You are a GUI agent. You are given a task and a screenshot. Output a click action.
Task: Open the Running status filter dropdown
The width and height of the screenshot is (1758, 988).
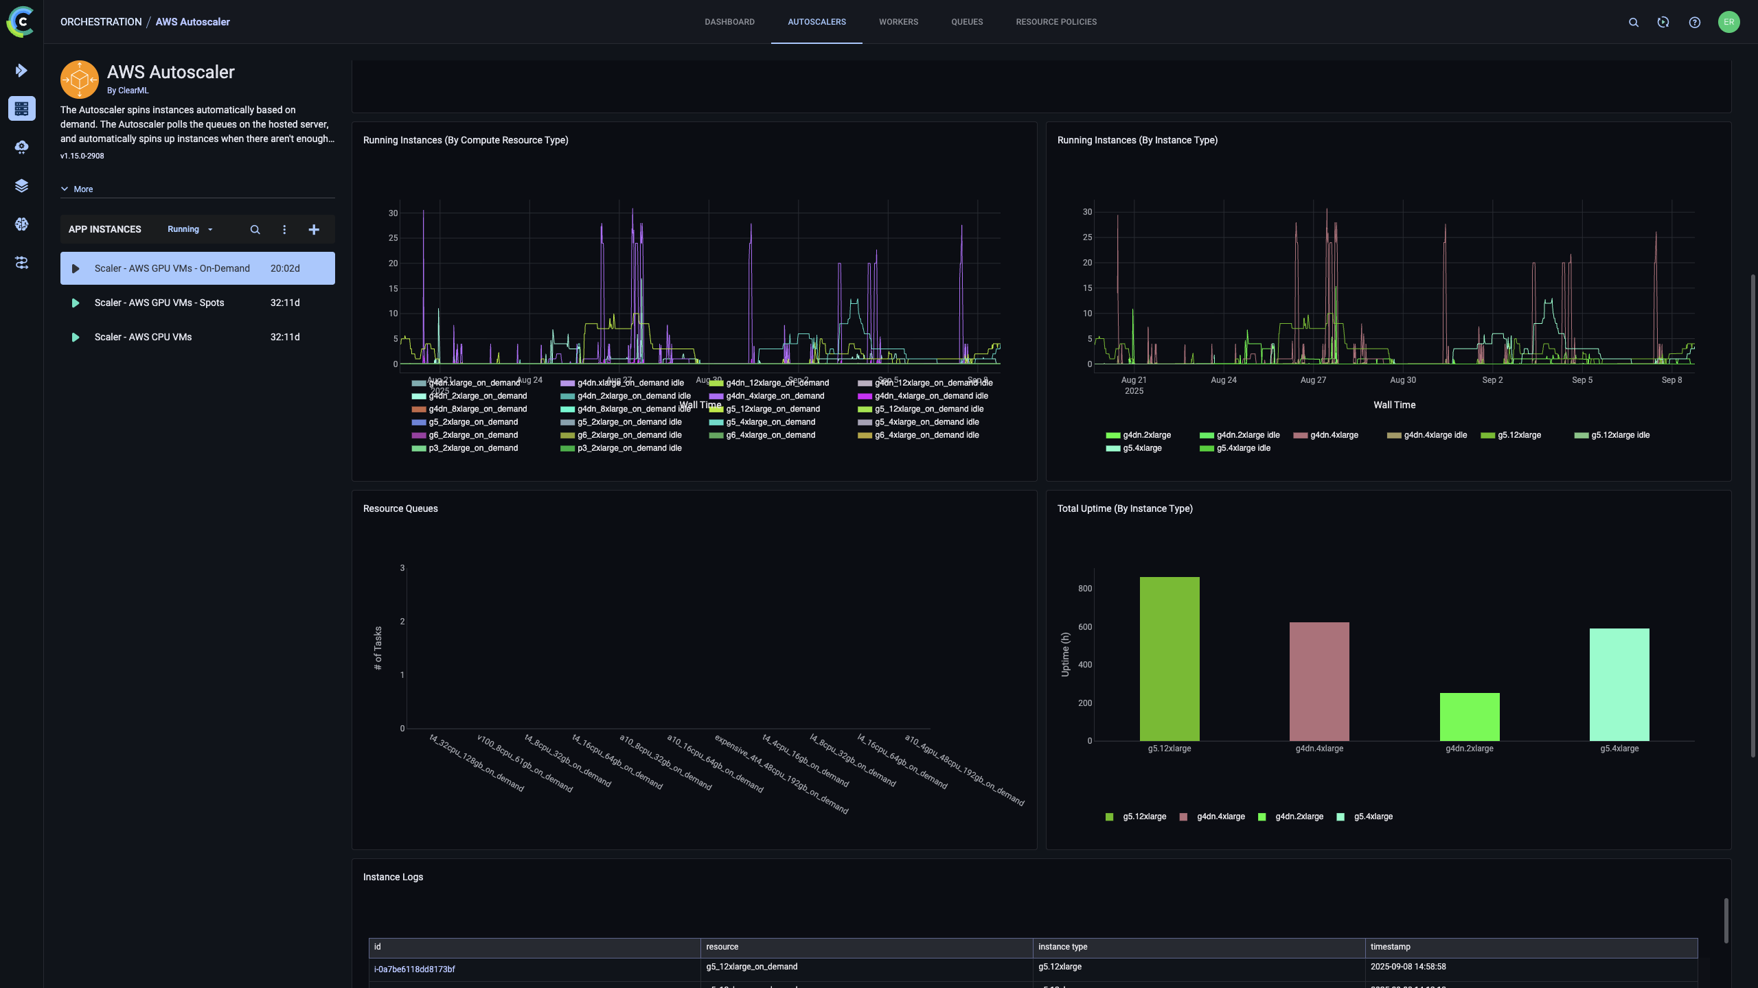(189, 229)
